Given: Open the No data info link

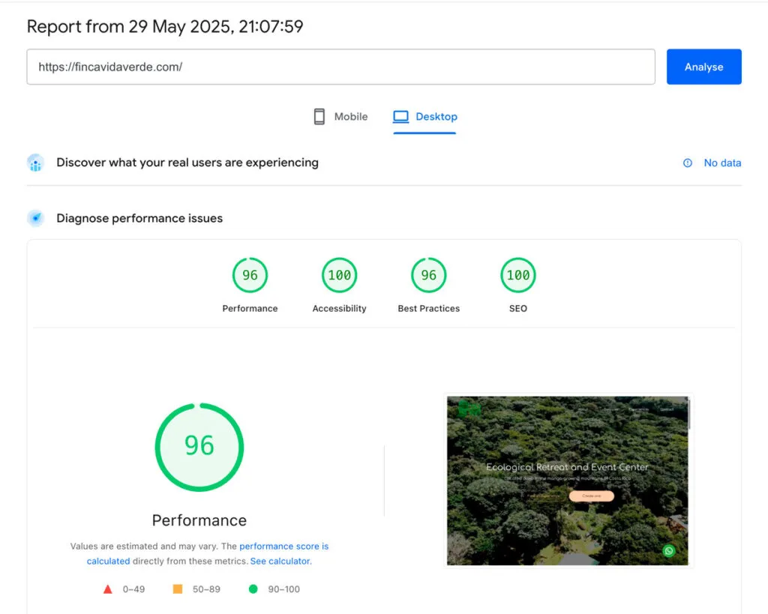Looking at the screenshot, I should (722, 163).
